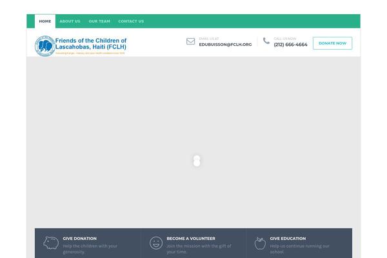The width and height of the screenshot is (387, 258).
Task: Open the Become a Volunteer heading
Action: (191, 239)
